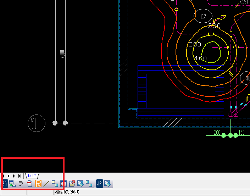
Task: Click the 前 toolbar icon
Action: pos(5,184)
